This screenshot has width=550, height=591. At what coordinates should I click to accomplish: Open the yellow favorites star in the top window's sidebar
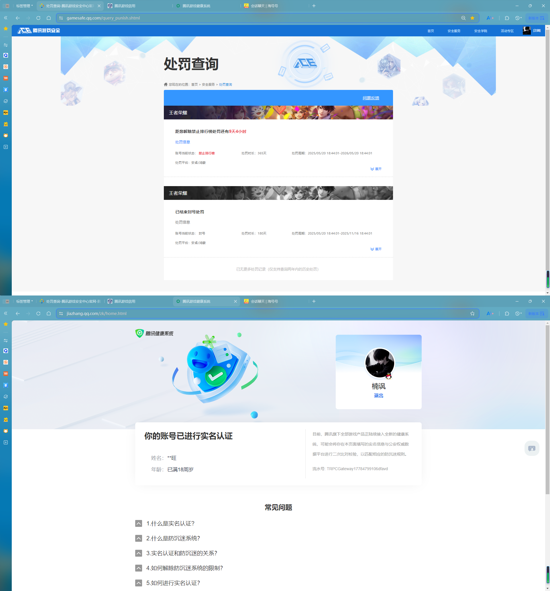[x=6, y=29]
